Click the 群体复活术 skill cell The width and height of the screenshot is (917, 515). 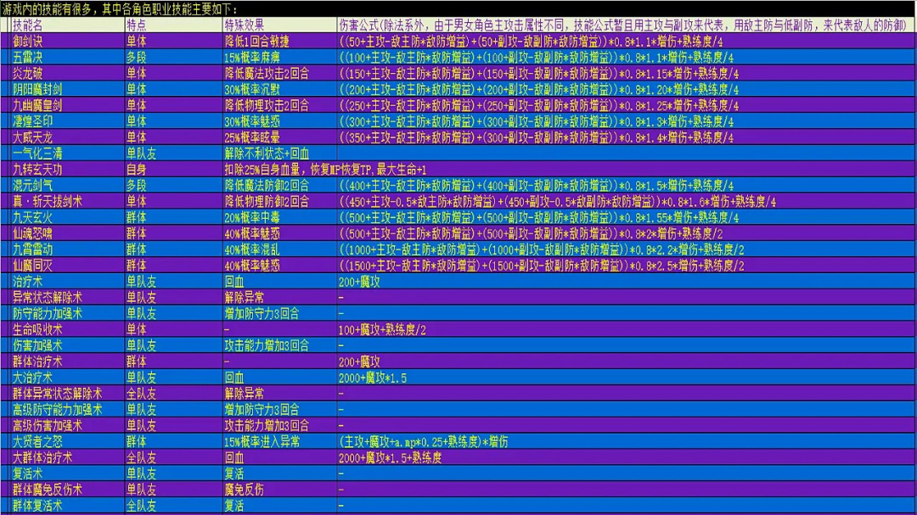click(x=37, y=506)
